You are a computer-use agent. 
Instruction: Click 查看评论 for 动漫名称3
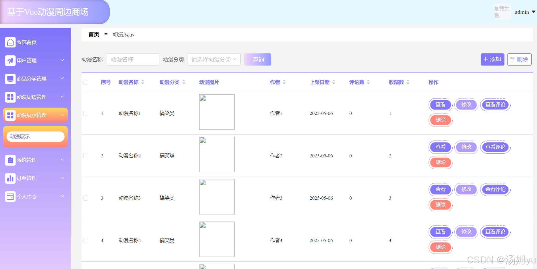point(495,189)
